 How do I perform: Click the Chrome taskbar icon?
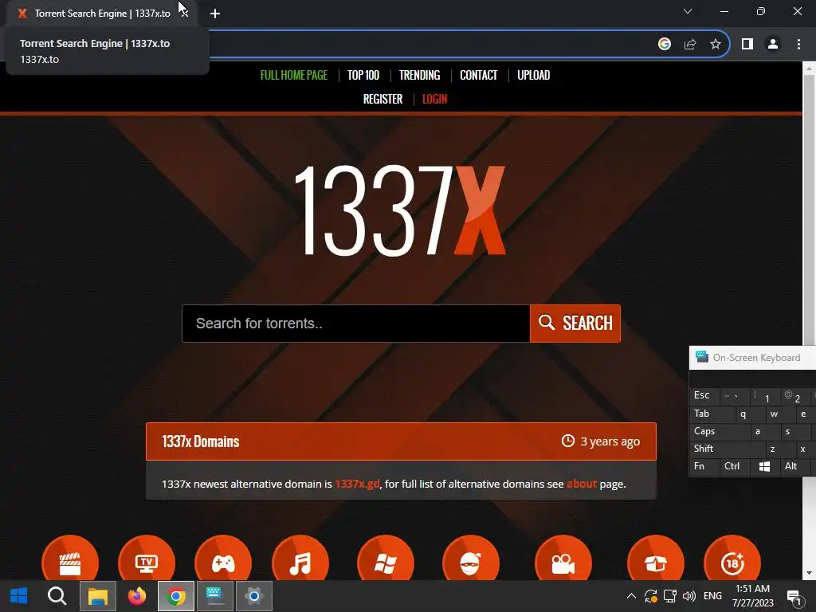click(176, 596)
